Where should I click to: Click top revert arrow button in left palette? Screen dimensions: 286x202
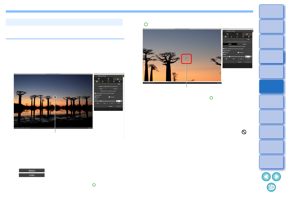coord(119,84)
